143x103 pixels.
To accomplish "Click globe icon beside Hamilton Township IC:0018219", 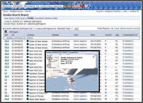I will (28, 73).
